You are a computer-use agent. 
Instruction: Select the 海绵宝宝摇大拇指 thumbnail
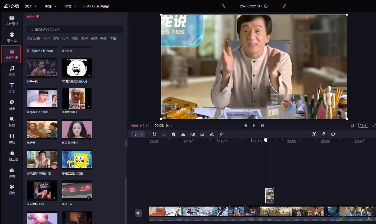(77, 160)
